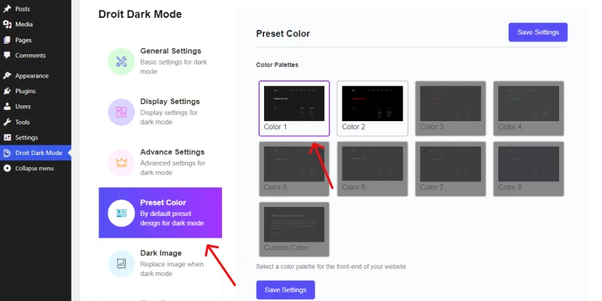Image resolution: width=602 pixels, height=301 pixels.
Task: Click the Droit Dark Mode page heading
Action: pos(140,14)
